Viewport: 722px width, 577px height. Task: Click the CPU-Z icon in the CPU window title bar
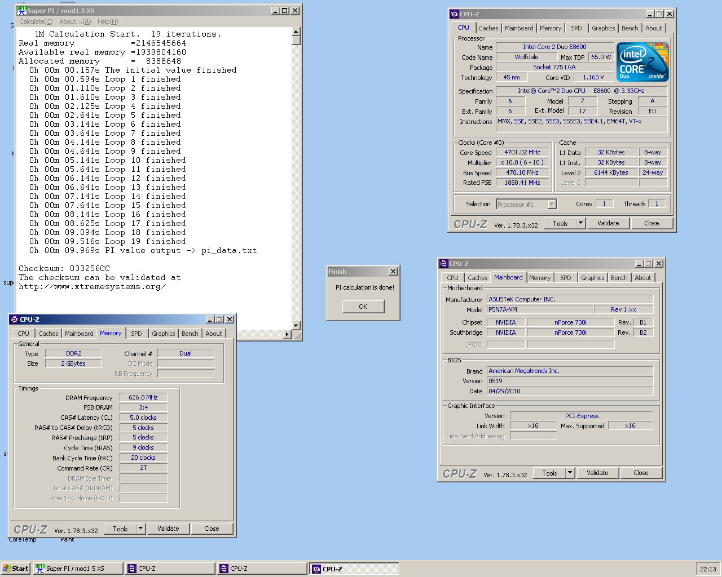click(x=455, y=14)
